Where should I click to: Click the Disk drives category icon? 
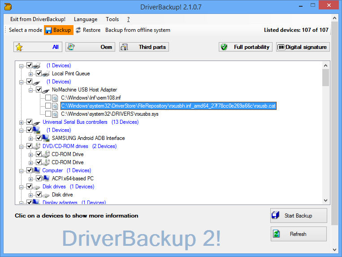point(36,187)
